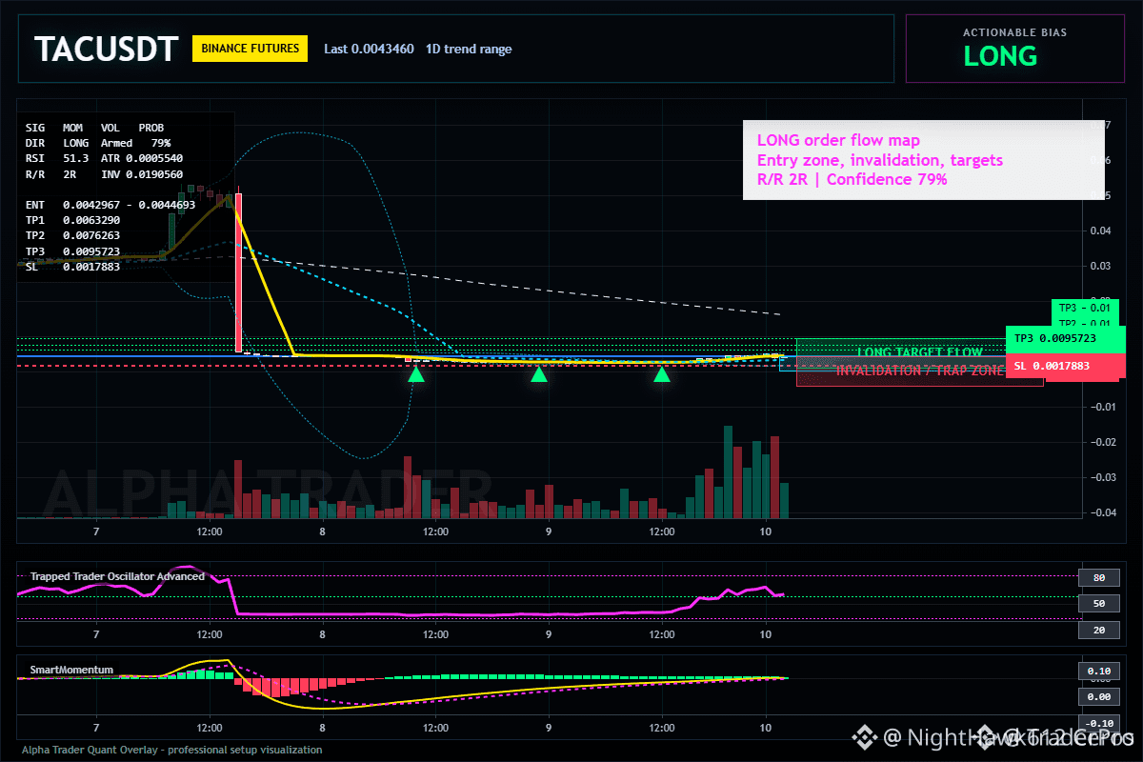Click the pink LONG order flow map note
The width and height of the screenshot is (1143, 762).
[x=838, y=141]
